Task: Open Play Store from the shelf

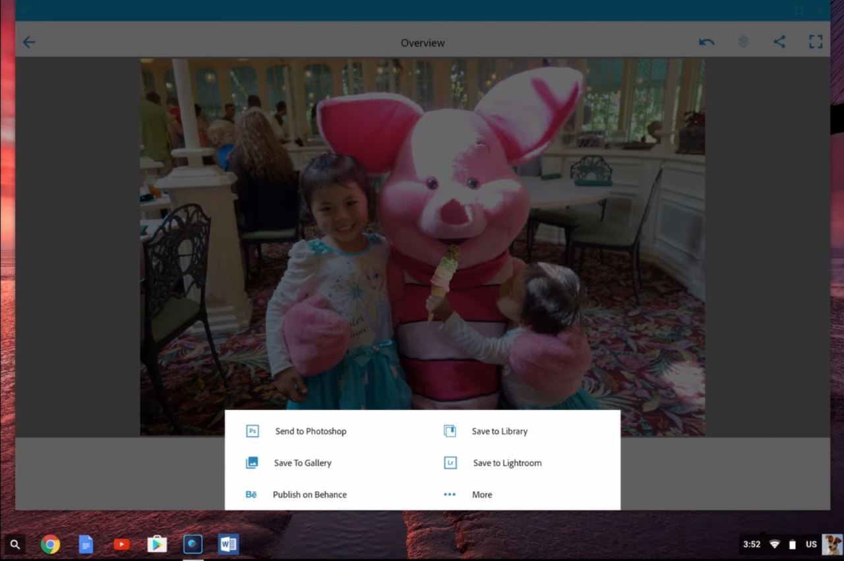Action: [x=157, y=544]
